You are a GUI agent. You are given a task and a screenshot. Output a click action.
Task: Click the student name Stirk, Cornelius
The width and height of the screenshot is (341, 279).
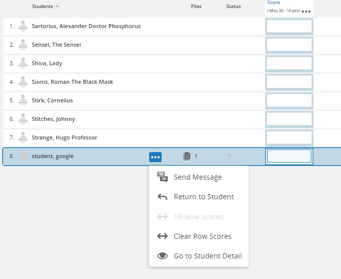(52, 100)
